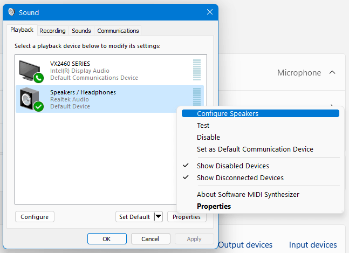Open the Sounds tab

[81, 31]
